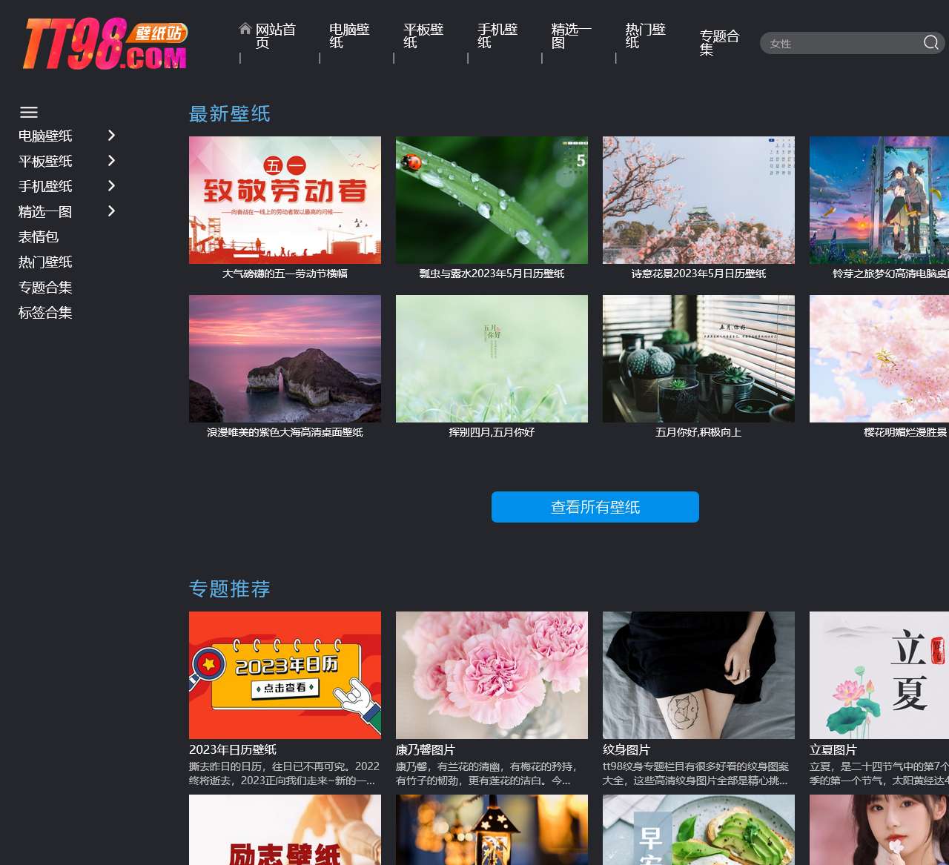Click the TT98.com site logo
The height and width of the screenshot is (865, 949).
coord(104,43)
